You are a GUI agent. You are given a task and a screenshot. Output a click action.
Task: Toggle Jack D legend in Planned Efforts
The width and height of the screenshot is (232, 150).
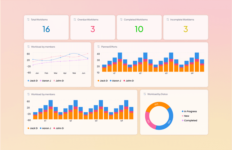103,81
